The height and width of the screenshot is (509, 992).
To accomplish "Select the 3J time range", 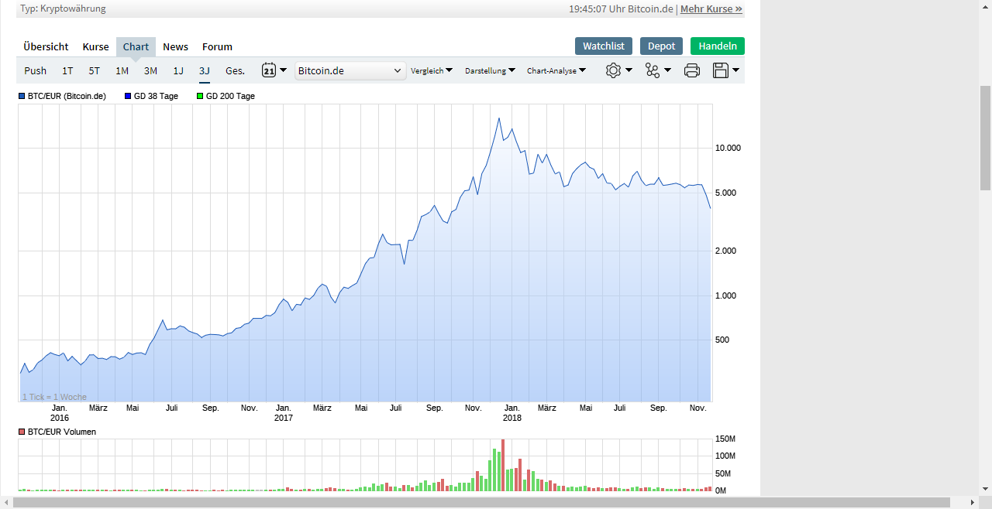I will 205,70.
